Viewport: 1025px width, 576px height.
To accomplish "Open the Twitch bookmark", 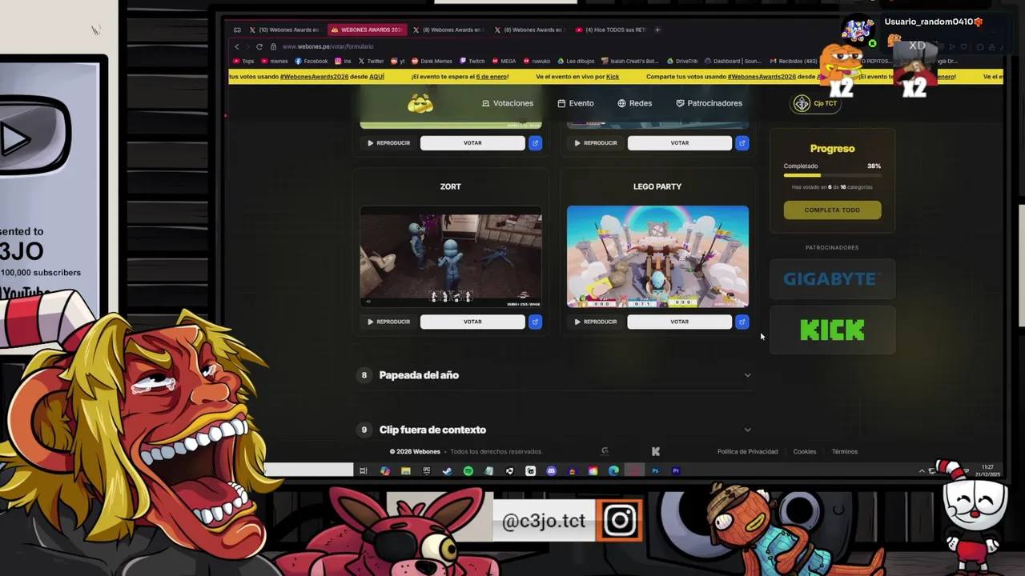I will 472,61.
